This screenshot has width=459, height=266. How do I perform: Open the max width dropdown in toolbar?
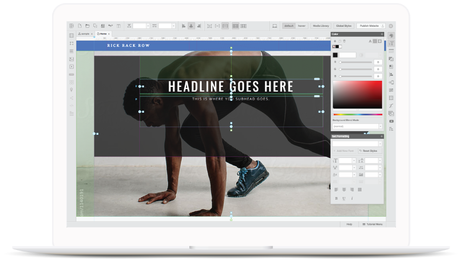click(x=174, y=26)
